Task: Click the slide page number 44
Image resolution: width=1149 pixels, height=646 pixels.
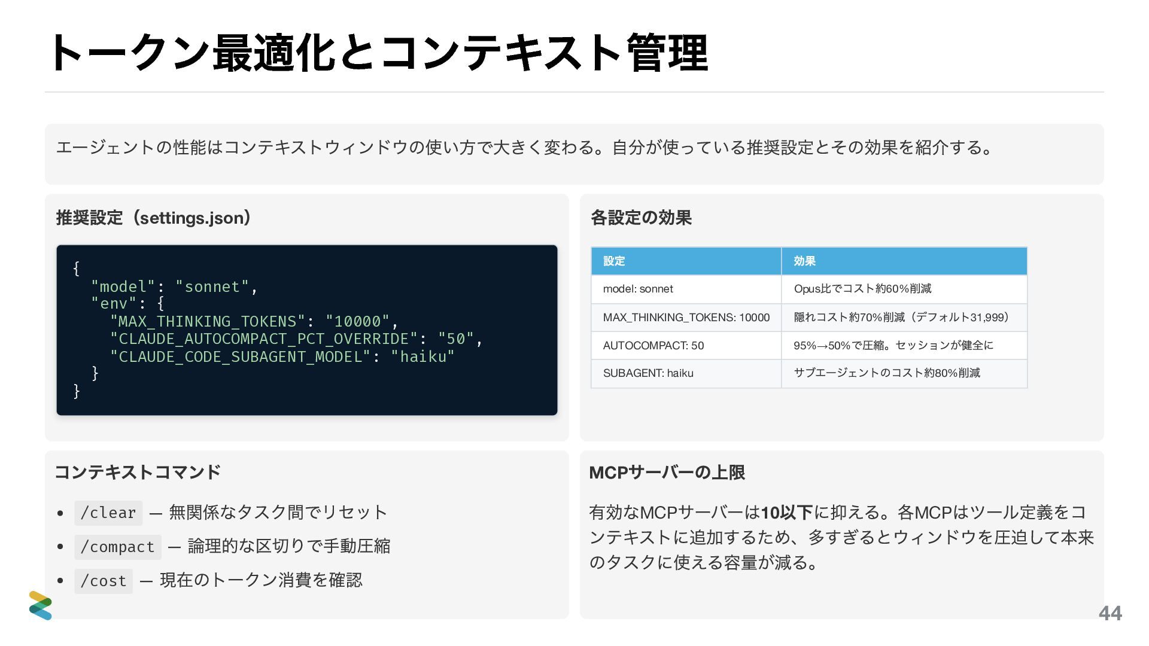Action: [1110, 613]
